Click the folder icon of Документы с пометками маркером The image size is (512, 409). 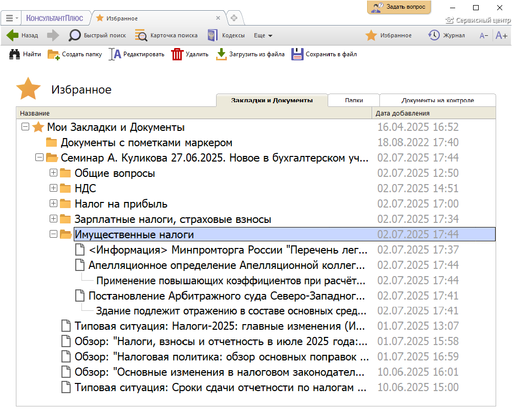pos(52,143)
